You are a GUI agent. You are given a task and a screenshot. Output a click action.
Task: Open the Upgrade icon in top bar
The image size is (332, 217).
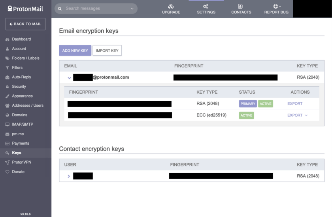(171, 6)
